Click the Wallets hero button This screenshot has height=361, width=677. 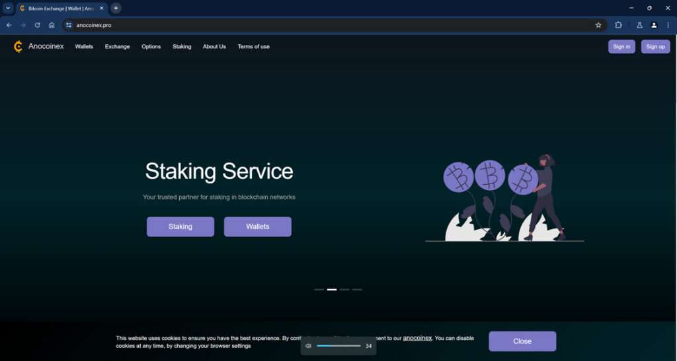tap(258, 226)
